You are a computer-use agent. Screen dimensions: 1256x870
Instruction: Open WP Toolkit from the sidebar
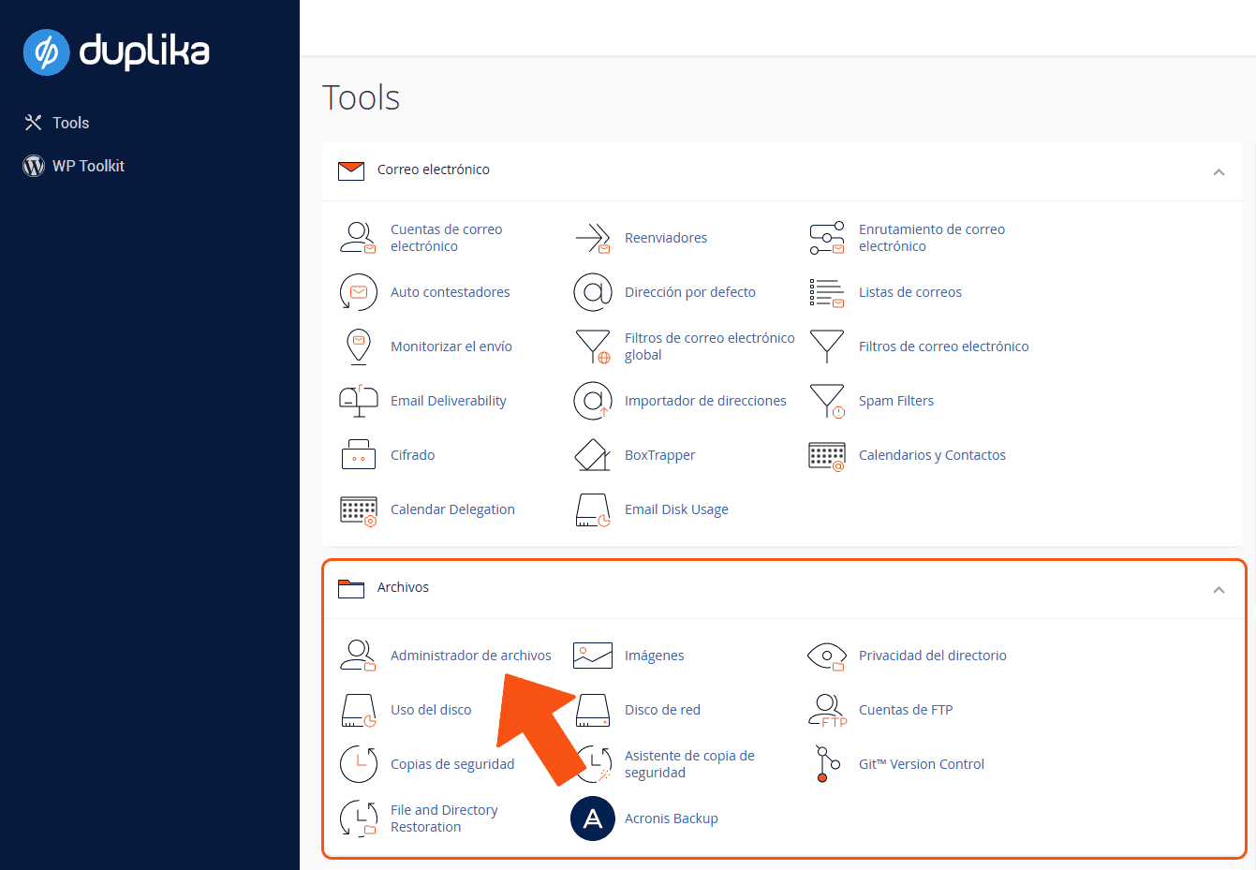click(x=88, y=166)
